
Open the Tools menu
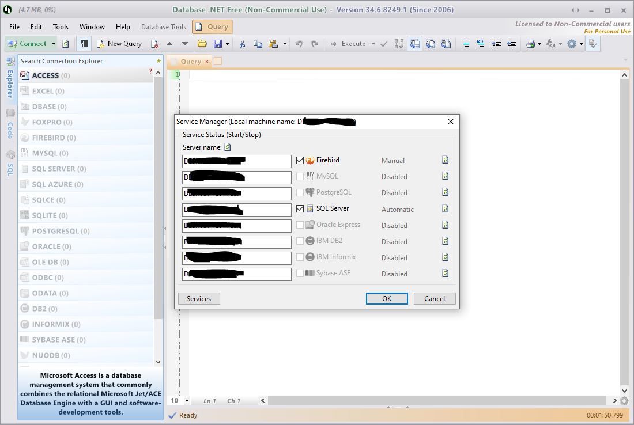coord(61,26)
